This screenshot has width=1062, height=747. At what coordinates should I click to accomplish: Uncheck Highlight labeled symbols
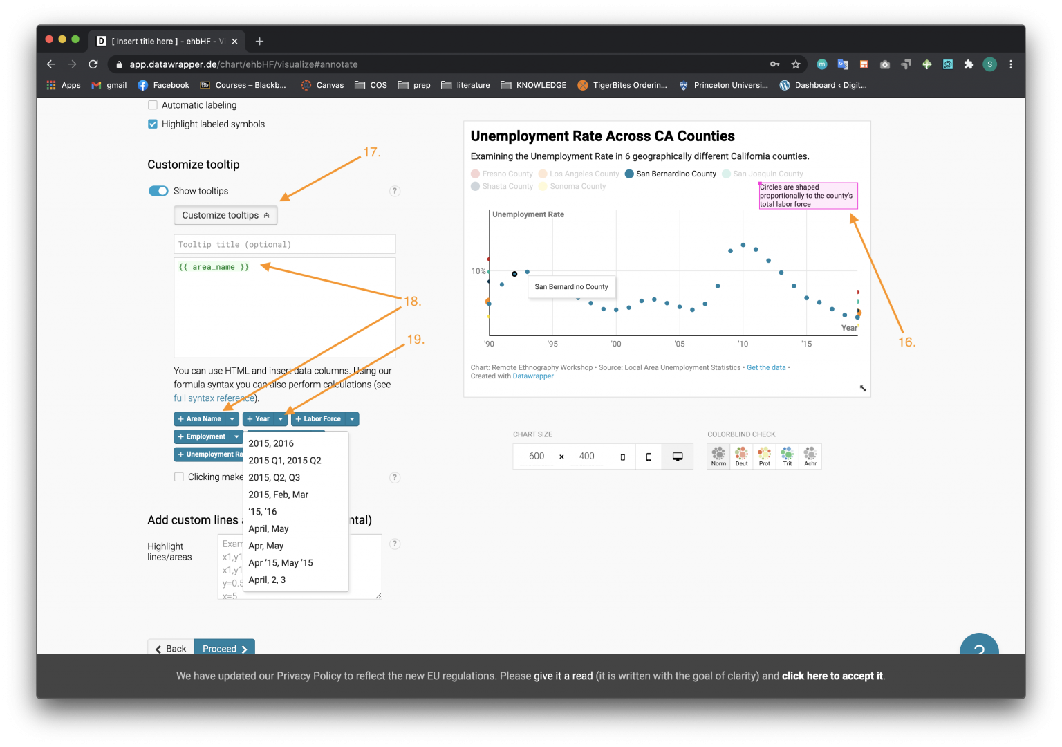click(152, 124)
